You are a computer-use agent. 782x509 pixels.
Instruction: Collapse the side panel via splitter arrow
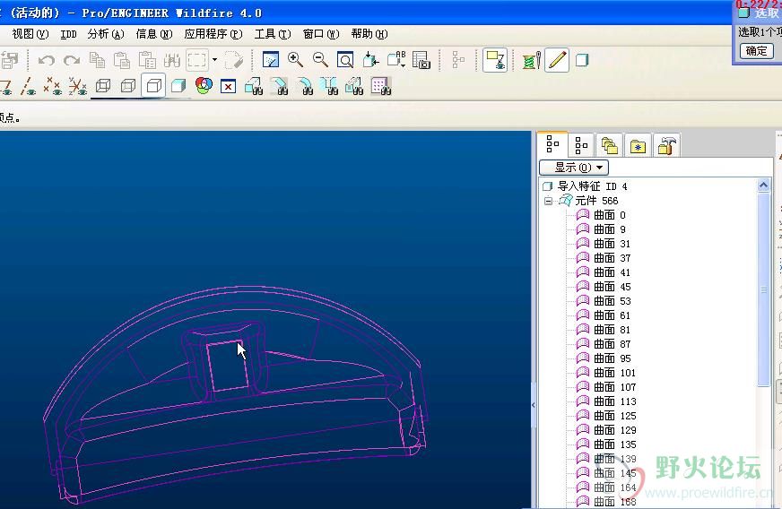[x=533, y=405]
